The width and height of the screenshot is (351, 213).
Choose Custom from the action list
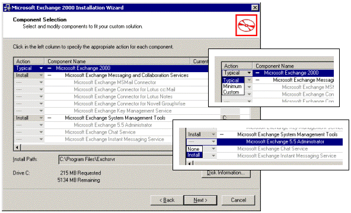tap(231, 92)
